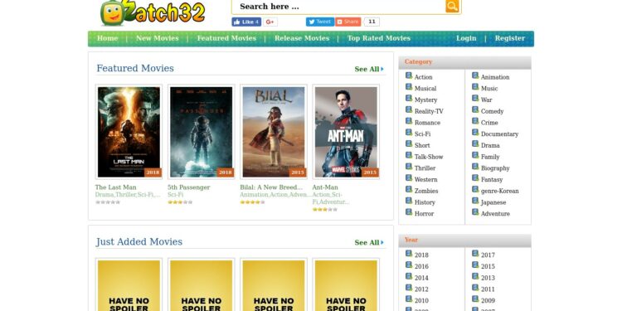622x311 pixels.
Task: Open the Ant-Man movie poster
Action: (346, 132)
